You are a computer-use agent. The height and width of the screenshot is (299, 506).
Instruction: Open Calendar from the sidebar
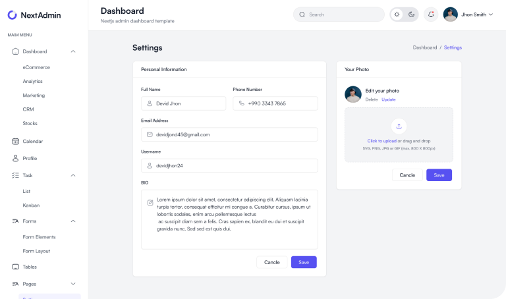pyautogui.click(x=32, y=141)
